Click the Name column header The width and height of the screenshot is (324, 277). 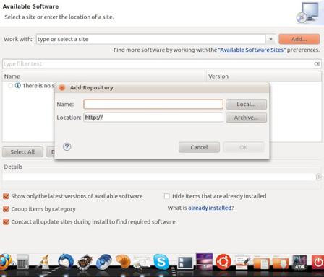point(104,76)
